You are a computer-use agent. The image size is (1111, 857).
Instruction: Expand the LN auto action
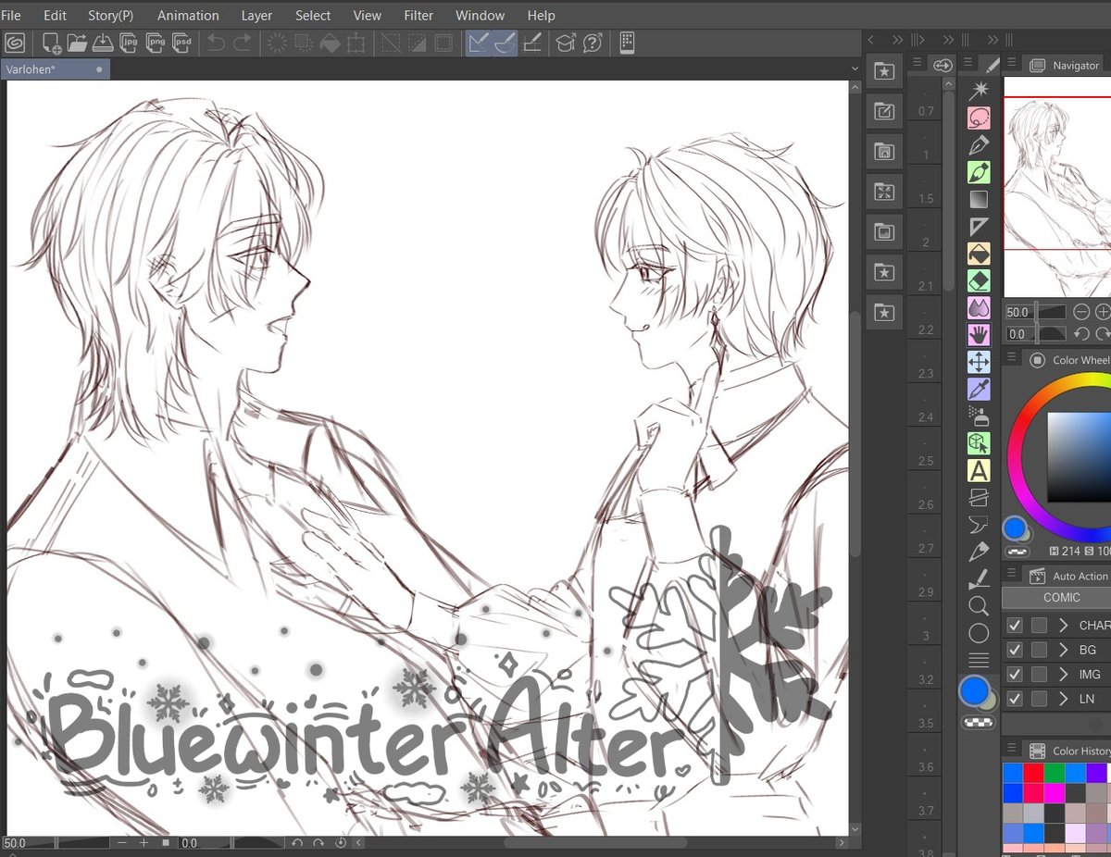(x=1064, y=699)
